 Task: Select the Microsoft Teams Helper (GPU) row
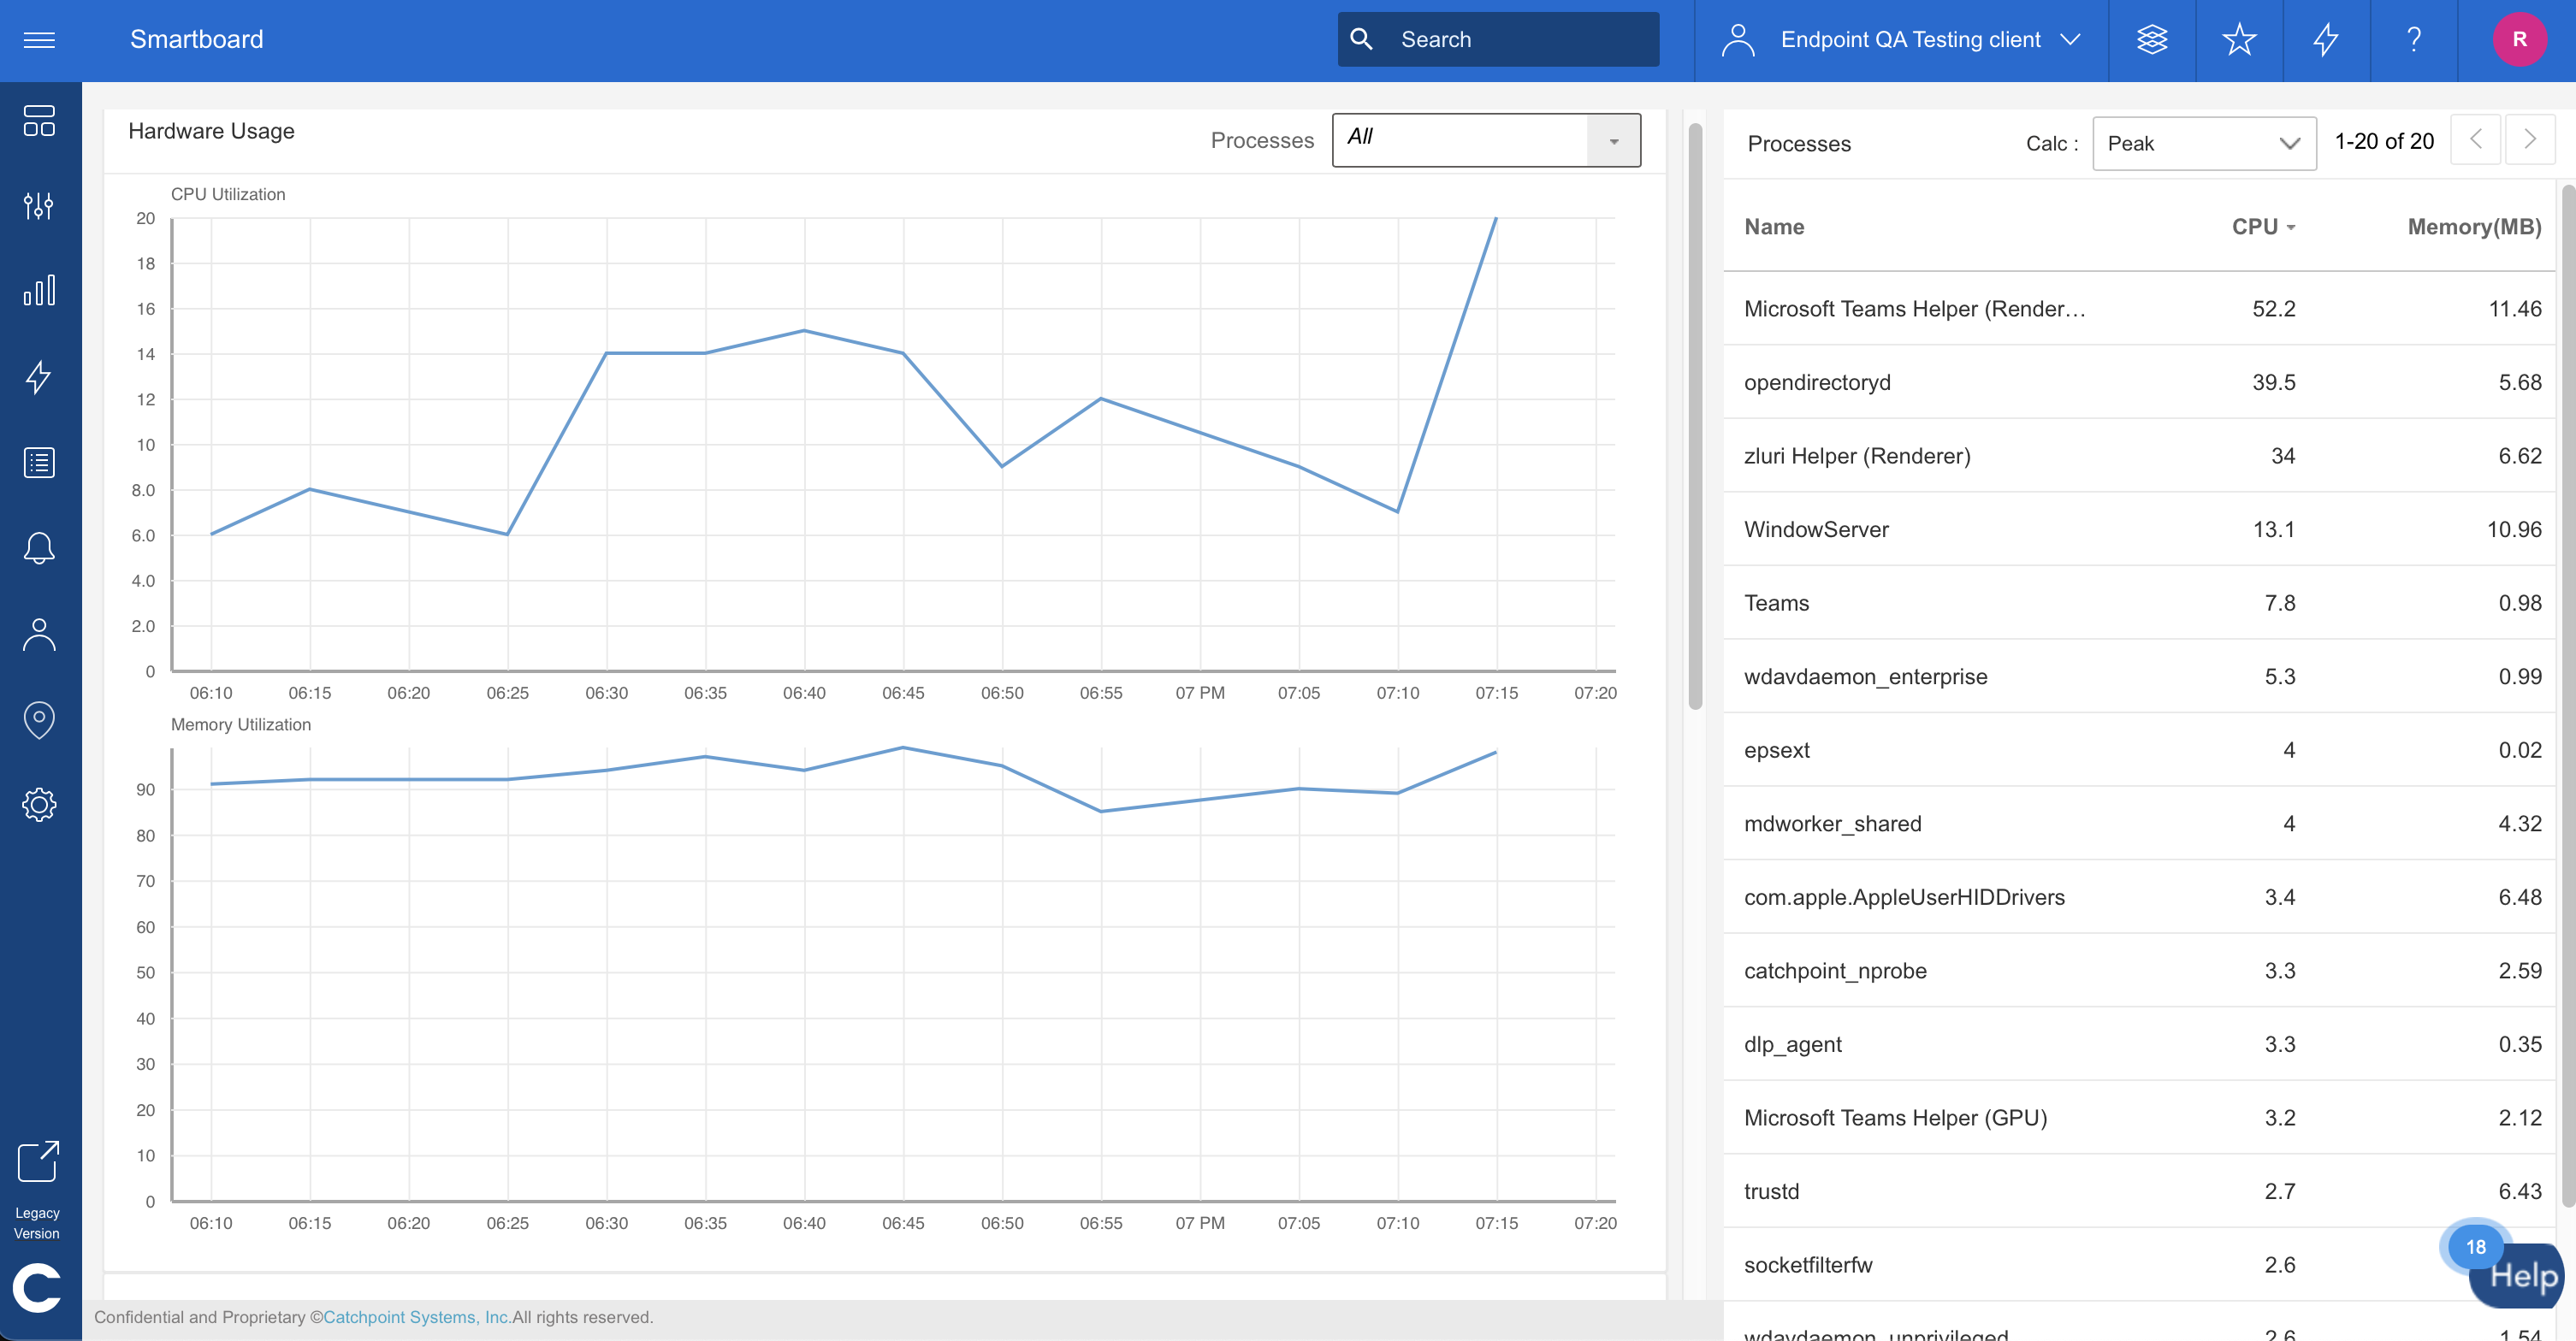[x=2140, y=1117]
